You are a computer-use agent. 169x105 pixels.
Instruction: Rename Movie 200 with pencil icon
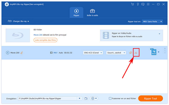click(x=22, y=53)
